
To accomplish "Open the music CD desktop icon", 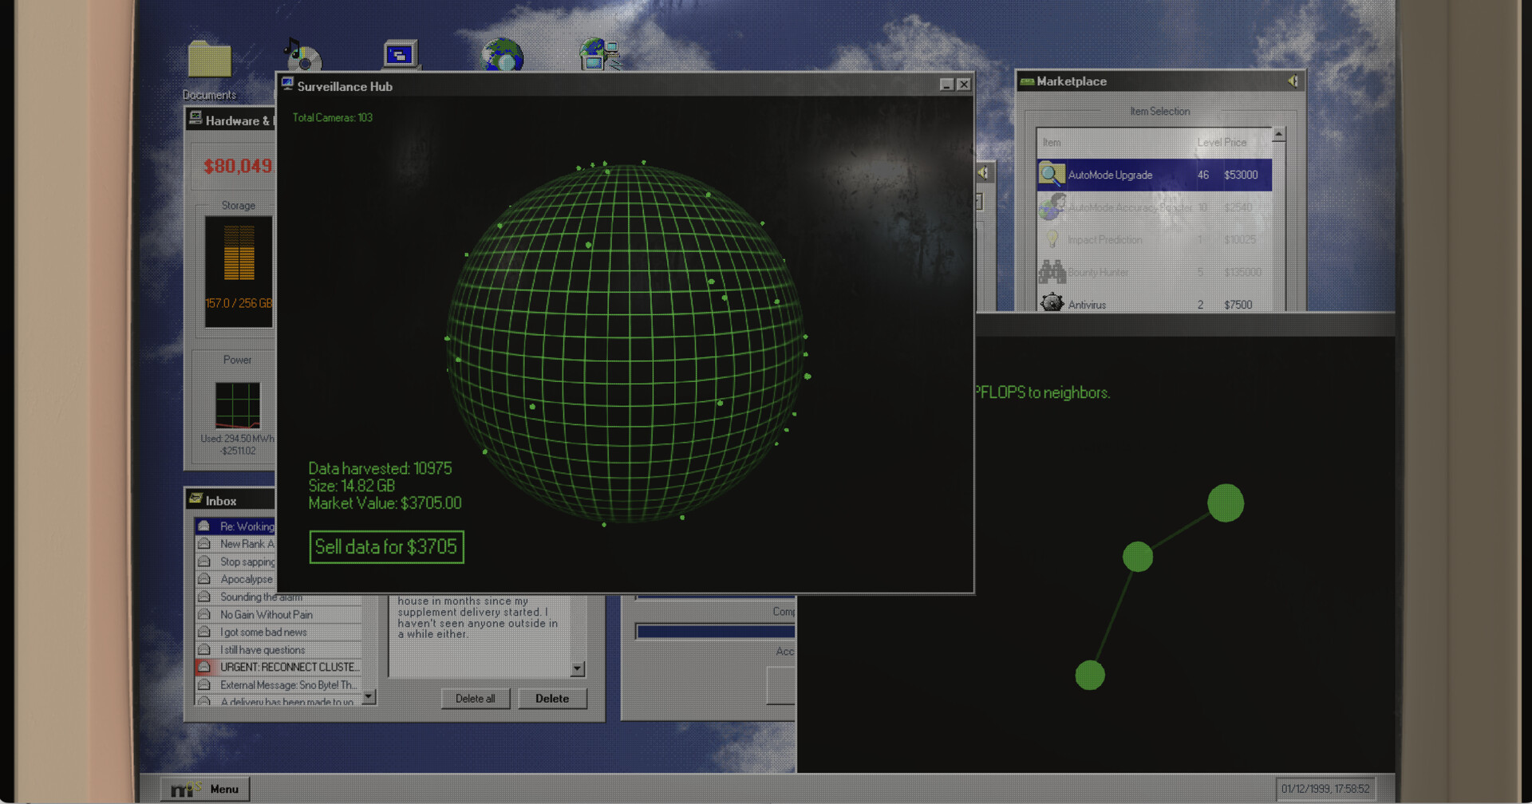I will tap(302, 54).
